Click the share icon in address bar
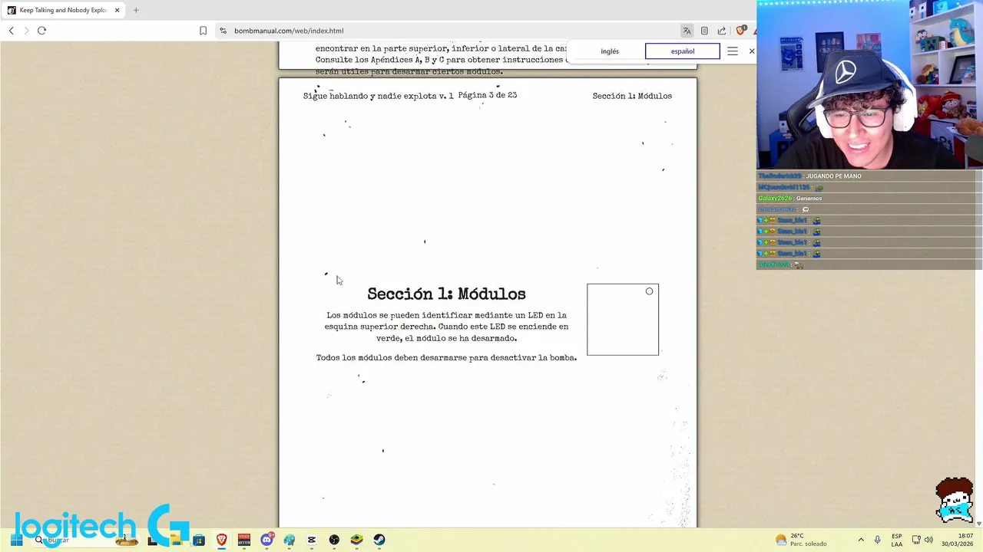The image size is (983, 552). click(722, 31)
